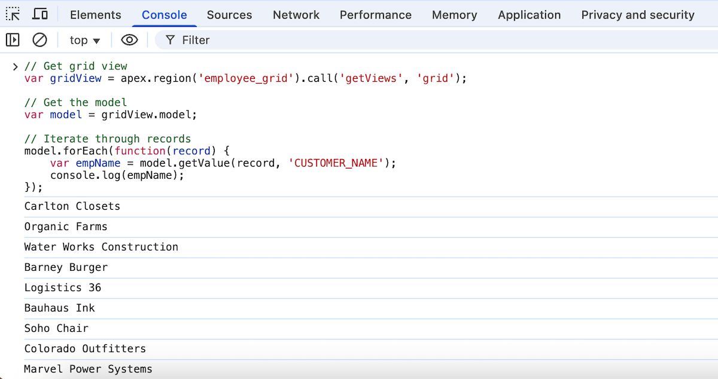718x379 pixels.
Task: Open the console sidebar
Action: [x=13, y=39]
